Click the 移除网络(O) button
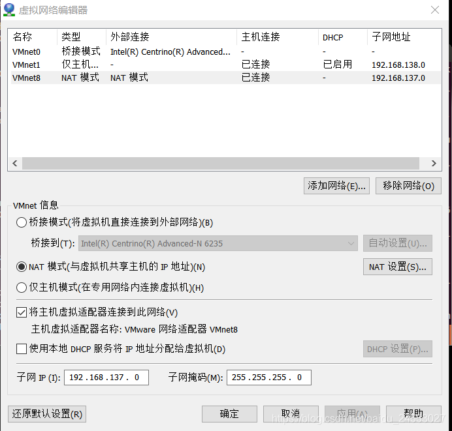Viewport: 452px width, 431px height. (408, 186)
